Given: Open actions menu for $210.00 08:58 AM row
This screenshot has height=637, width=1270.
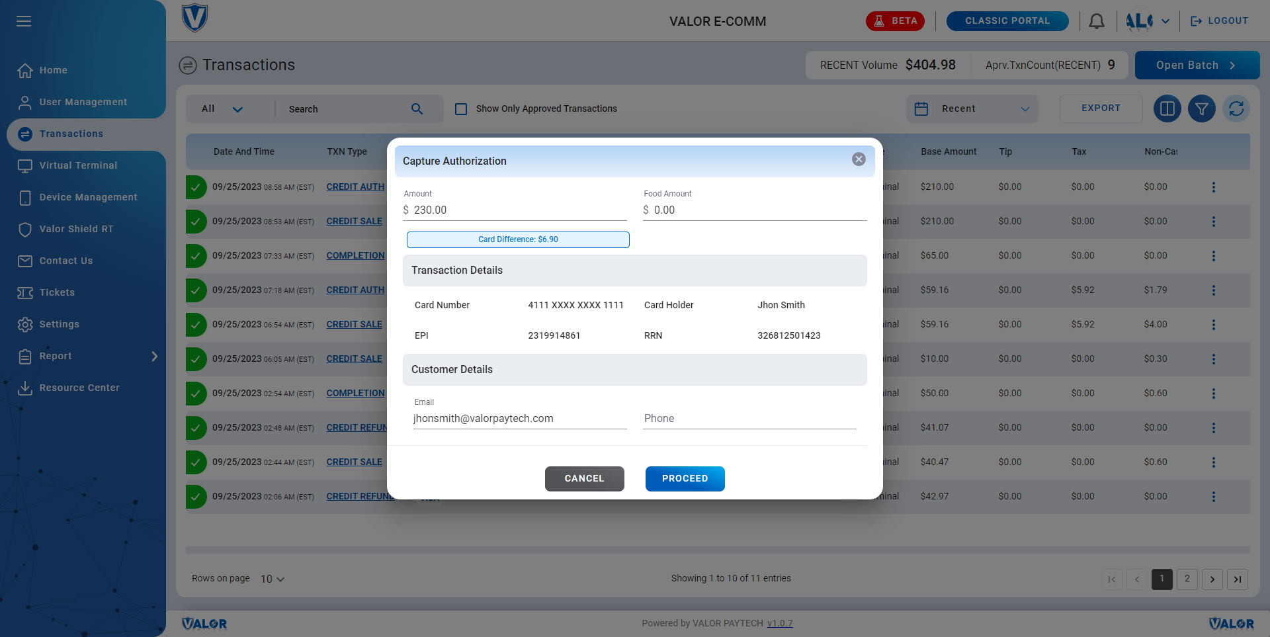Looking at the screenshot, I should pyautogui.click(x=1214, y=187).
